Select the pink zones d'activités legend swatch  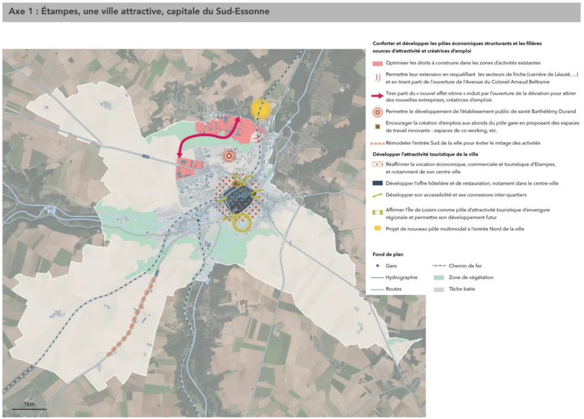378,63
